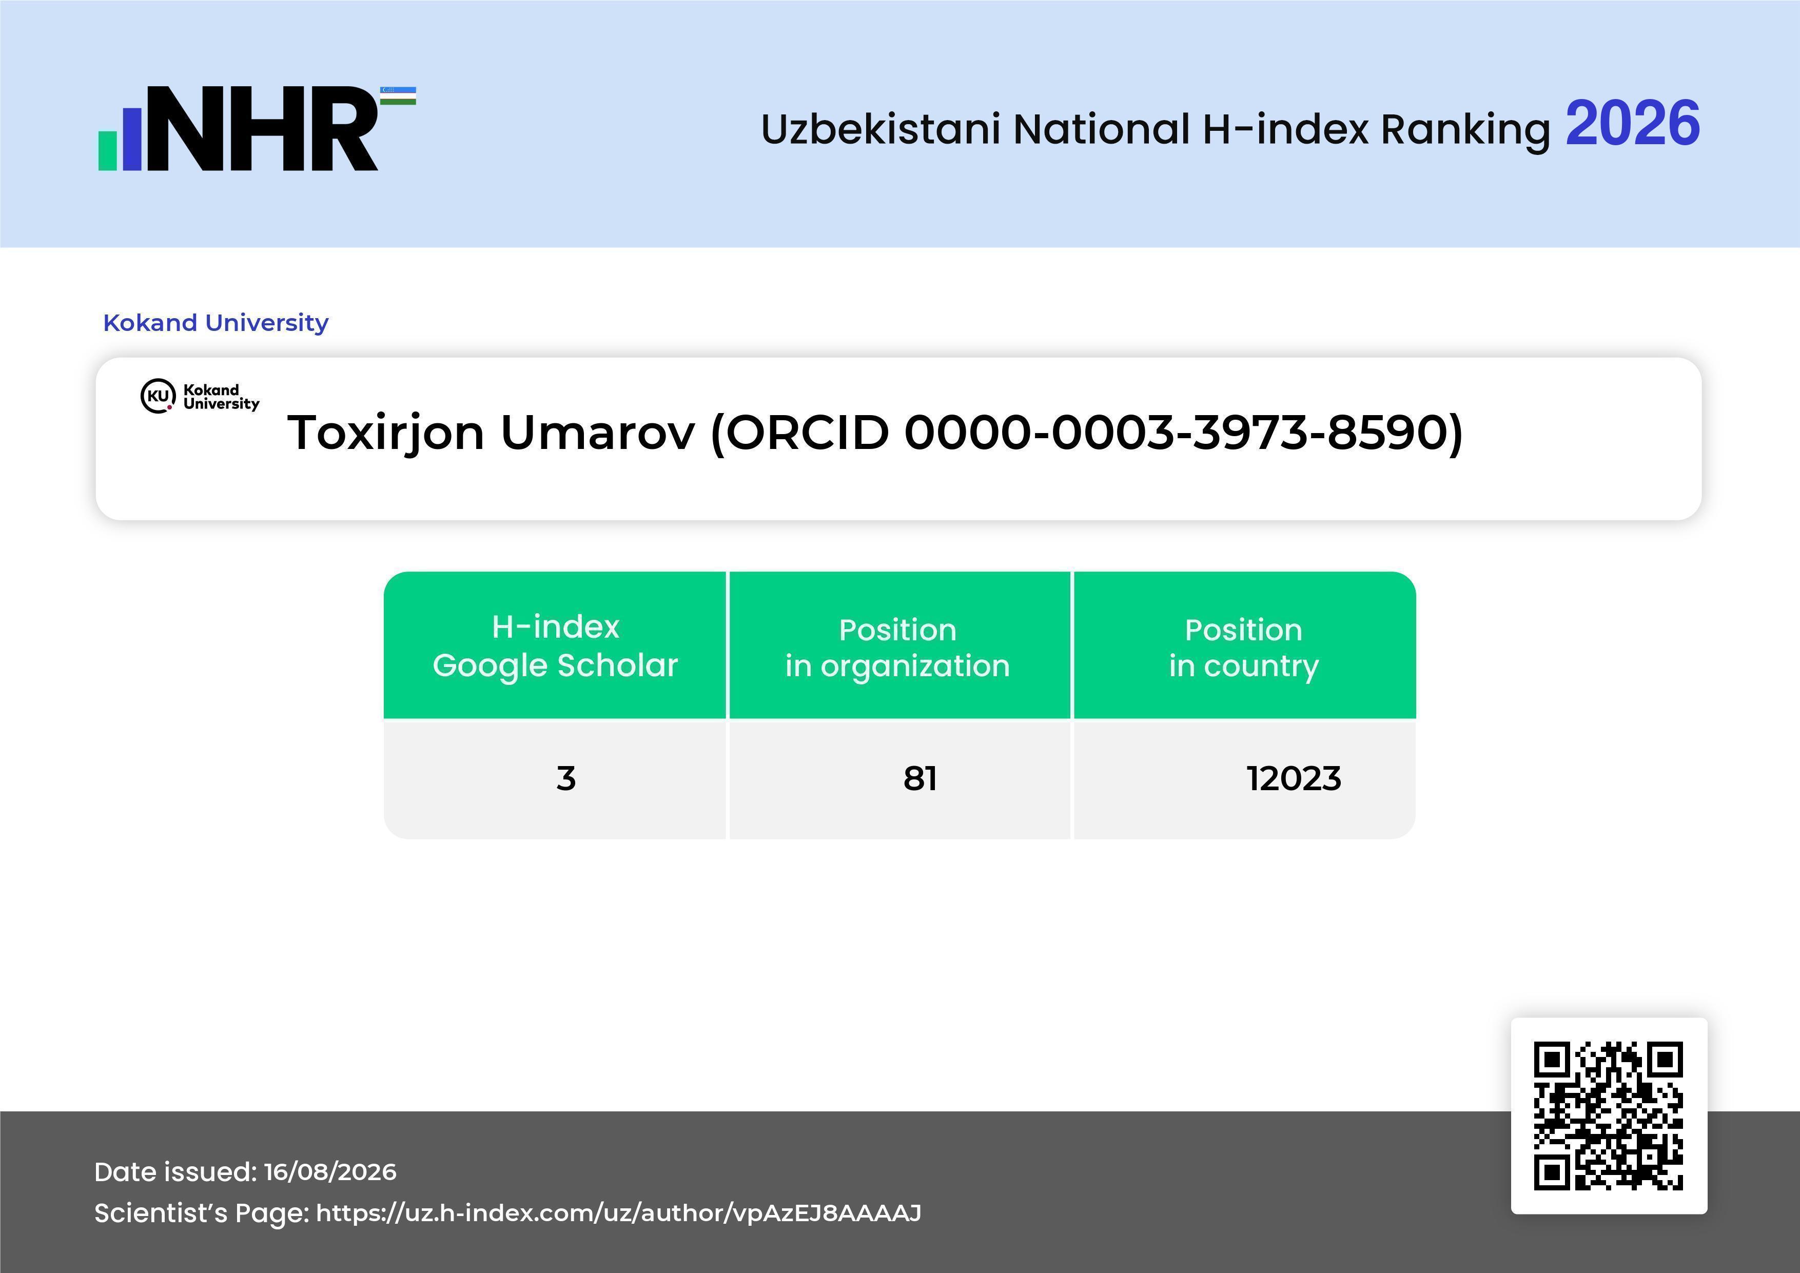Click the header title Uzbekistani National H-index Ranking
Viewport: 1800px width, 1273px height.
click(x=1156, y=129)
